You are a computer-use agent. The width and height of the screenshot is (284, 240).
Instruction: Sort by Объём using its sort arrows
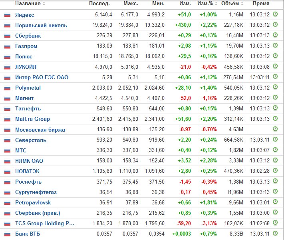pyautogui.click(x=242, y=4)
